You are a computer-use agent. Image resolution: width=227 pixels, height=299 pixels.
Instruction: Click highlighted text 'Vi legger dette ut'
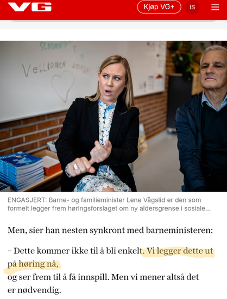(x=180, y=251)
